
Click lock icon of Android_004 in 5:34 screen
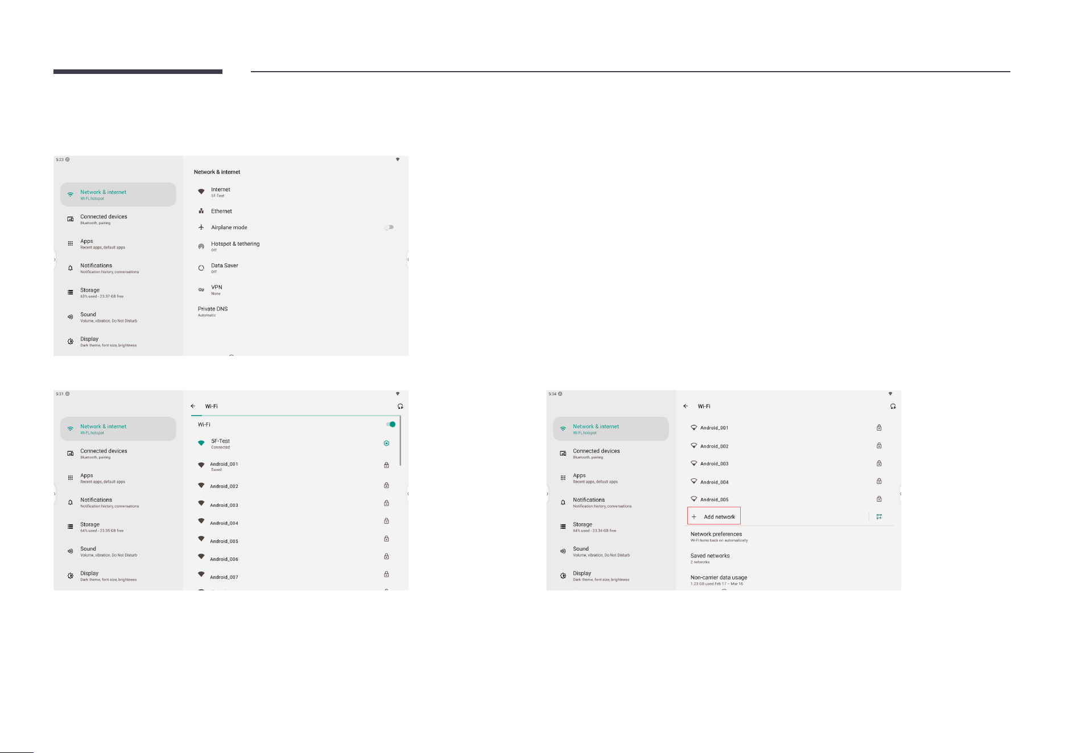(x=879, y=481)
